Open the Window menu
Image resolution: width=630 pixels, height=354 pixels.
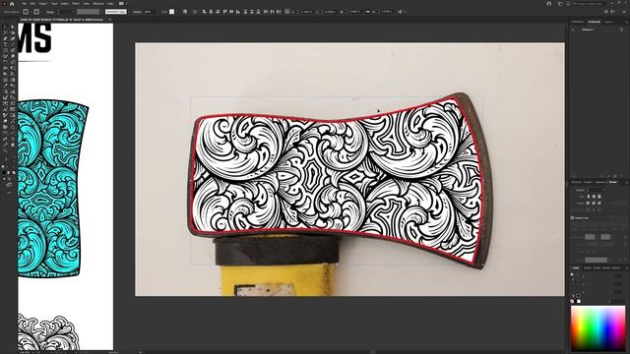tap(98, 4)
